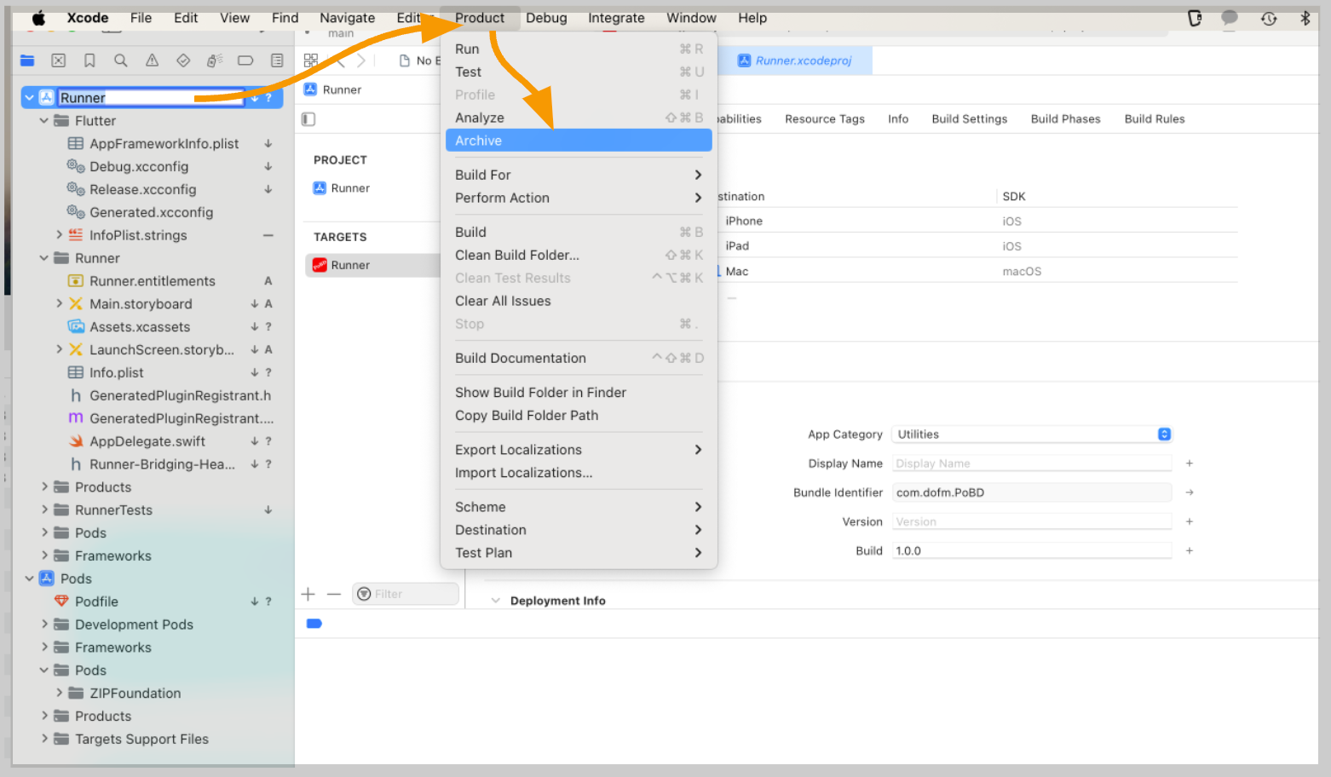Go forward with the chevron arrow

pyautogui.click(x=361, y=60)
